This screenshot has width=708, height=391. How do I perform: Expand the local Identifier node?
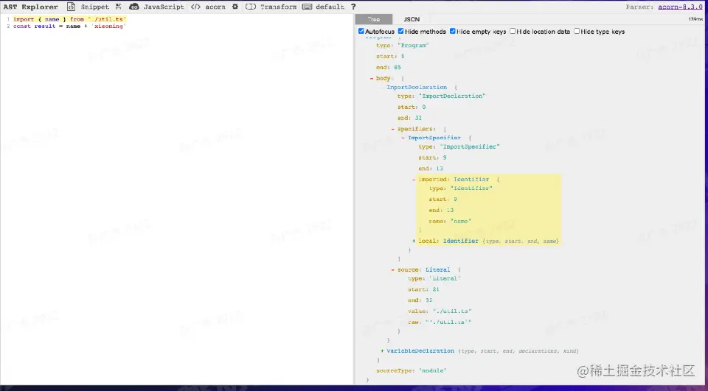pos(414,241)
